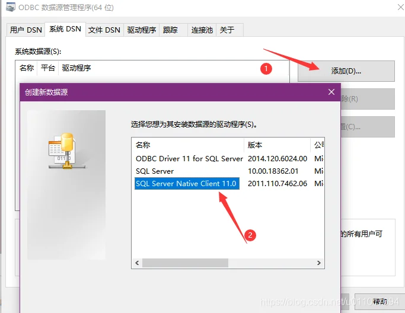This screenshot has width=405, height=313.
Task: Click the 置(C)... configure button behind dialog
Action: tap(368, 127)
